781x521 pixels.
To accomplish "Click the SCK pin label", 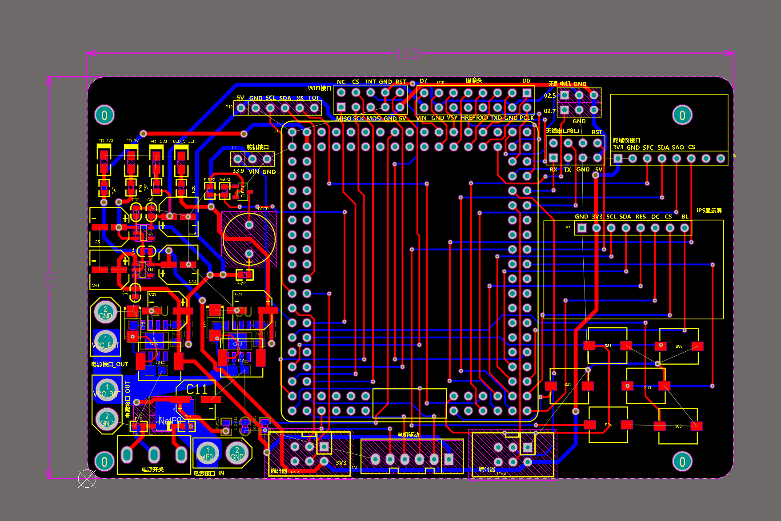I will (359, 119).
